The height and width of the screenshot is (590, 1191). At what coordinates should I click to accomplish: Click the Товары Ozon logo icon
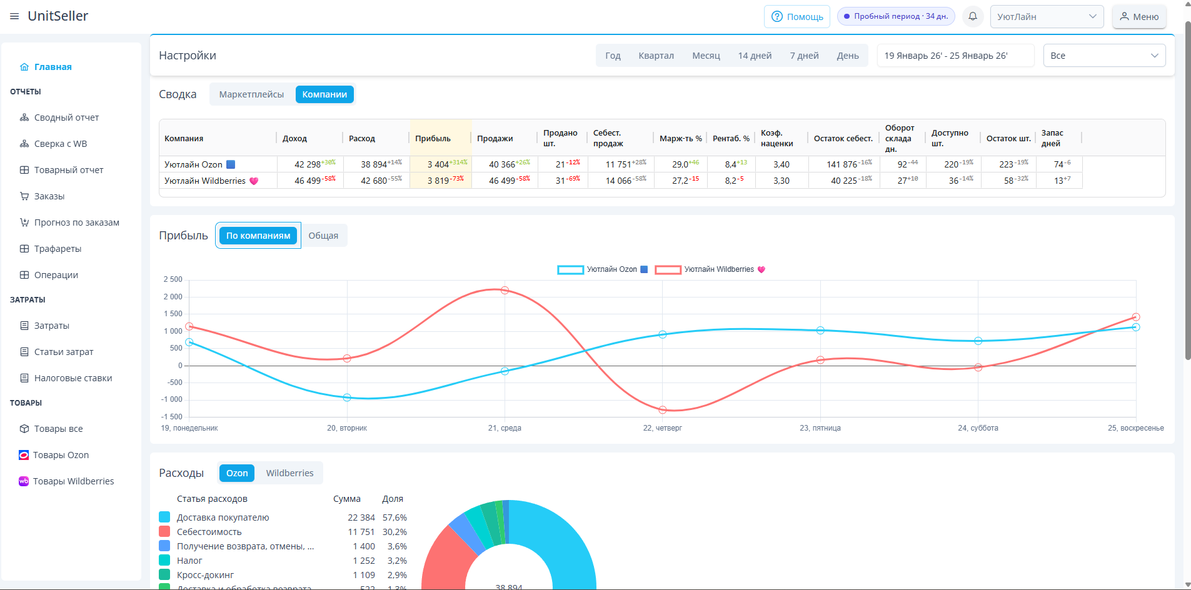(x=24, y=455)
